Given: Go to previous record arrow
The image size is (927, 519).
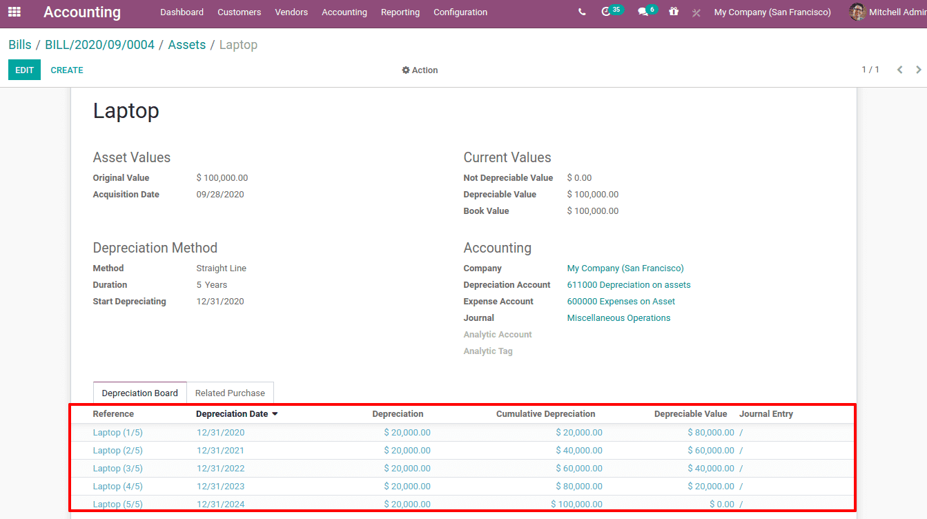Looking at the screenshot, I should (899, 70).
